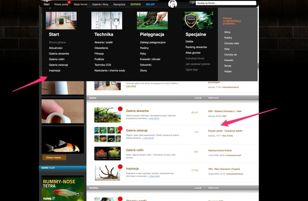Focus the 'Szukaj na forum...' search field
Viewport: 308px width, 201px height.
coord(226,3)
